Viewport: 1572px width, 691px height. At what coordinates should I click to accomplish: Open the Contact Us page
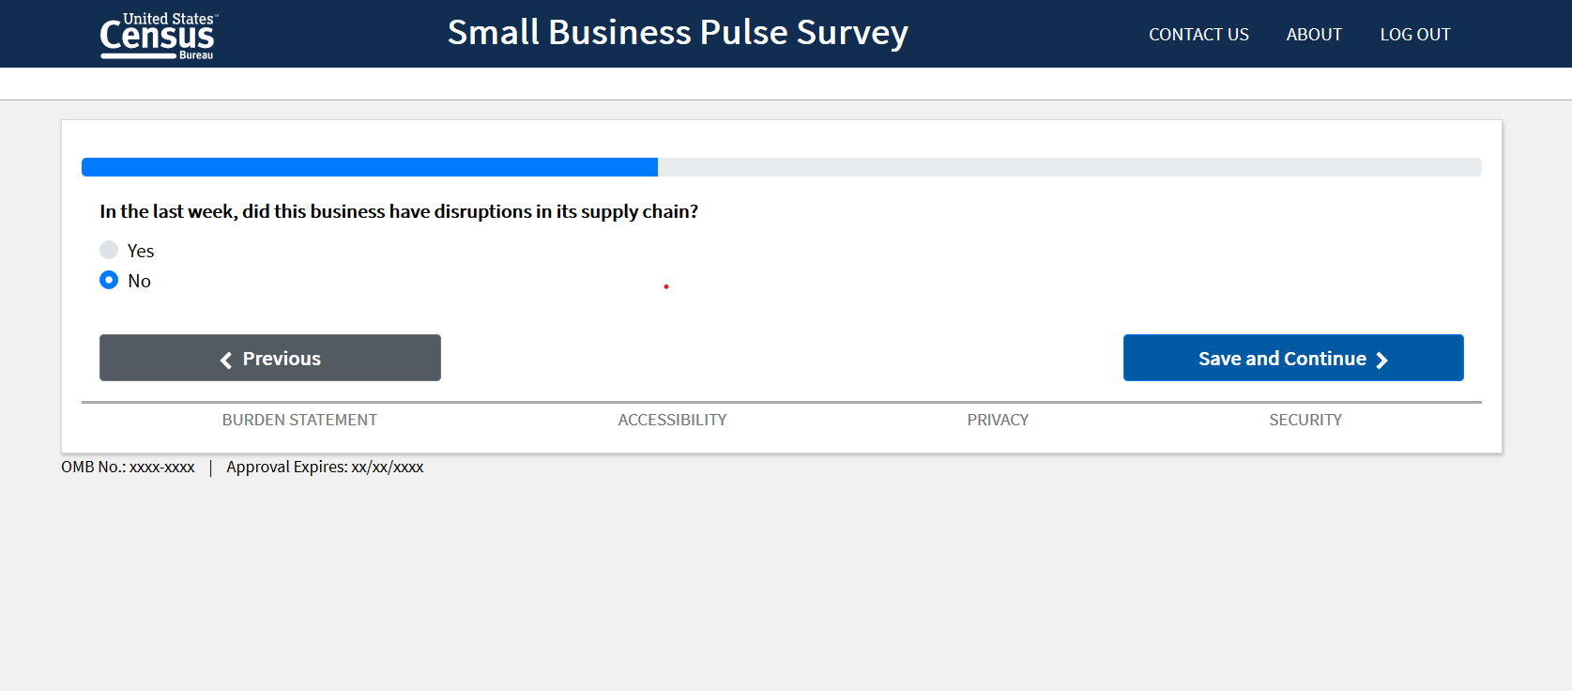pyautogui.click(x=1198, y=35)
